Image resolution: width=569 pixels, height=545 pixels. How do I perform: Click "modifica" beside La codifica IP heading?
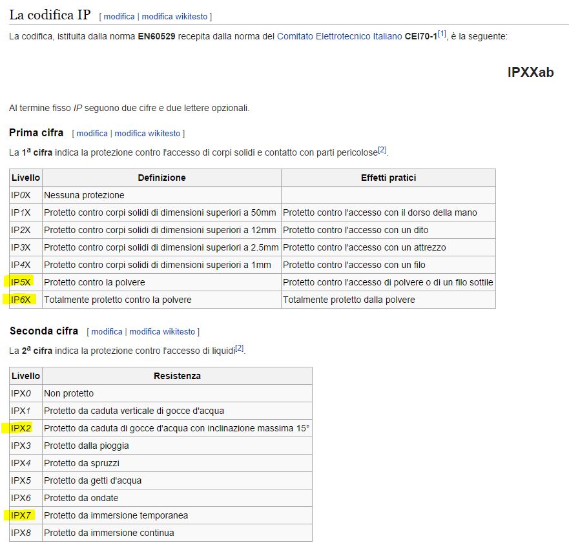click(119, 16)
